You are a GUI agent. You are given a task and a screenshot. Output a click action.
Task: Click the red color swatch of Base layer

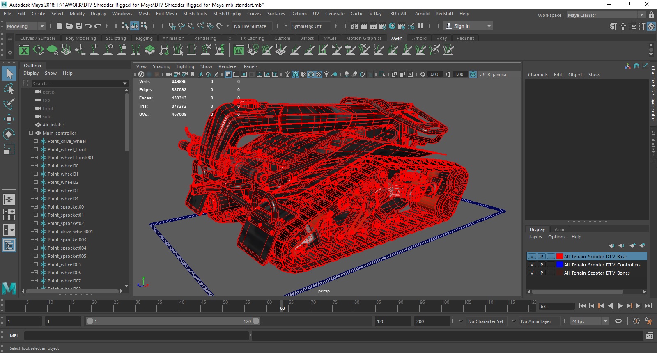click(x=560, y=257)
